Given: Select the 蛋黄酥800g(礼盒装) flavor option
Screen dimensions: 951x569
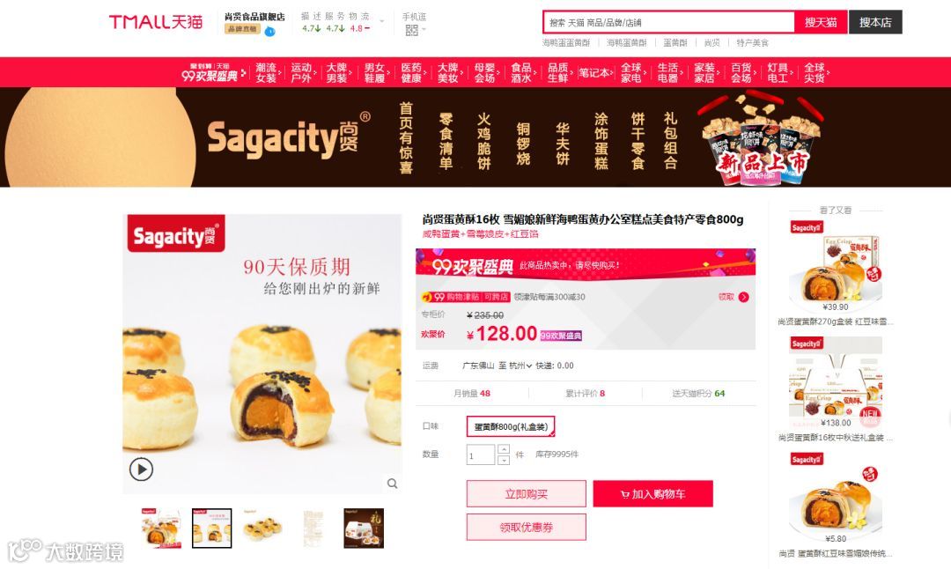Looking at the screenshot, I should (x=511, y=426).
